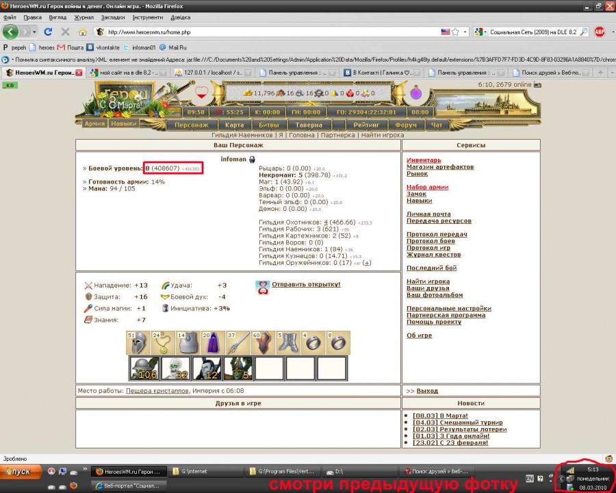Go back with the green back arrow
This screenshot has width=616, height=493.
(x=10, y=32)
